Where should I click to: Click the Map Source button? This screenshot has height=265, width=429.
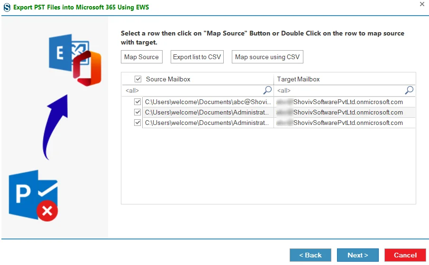(142, 57)
